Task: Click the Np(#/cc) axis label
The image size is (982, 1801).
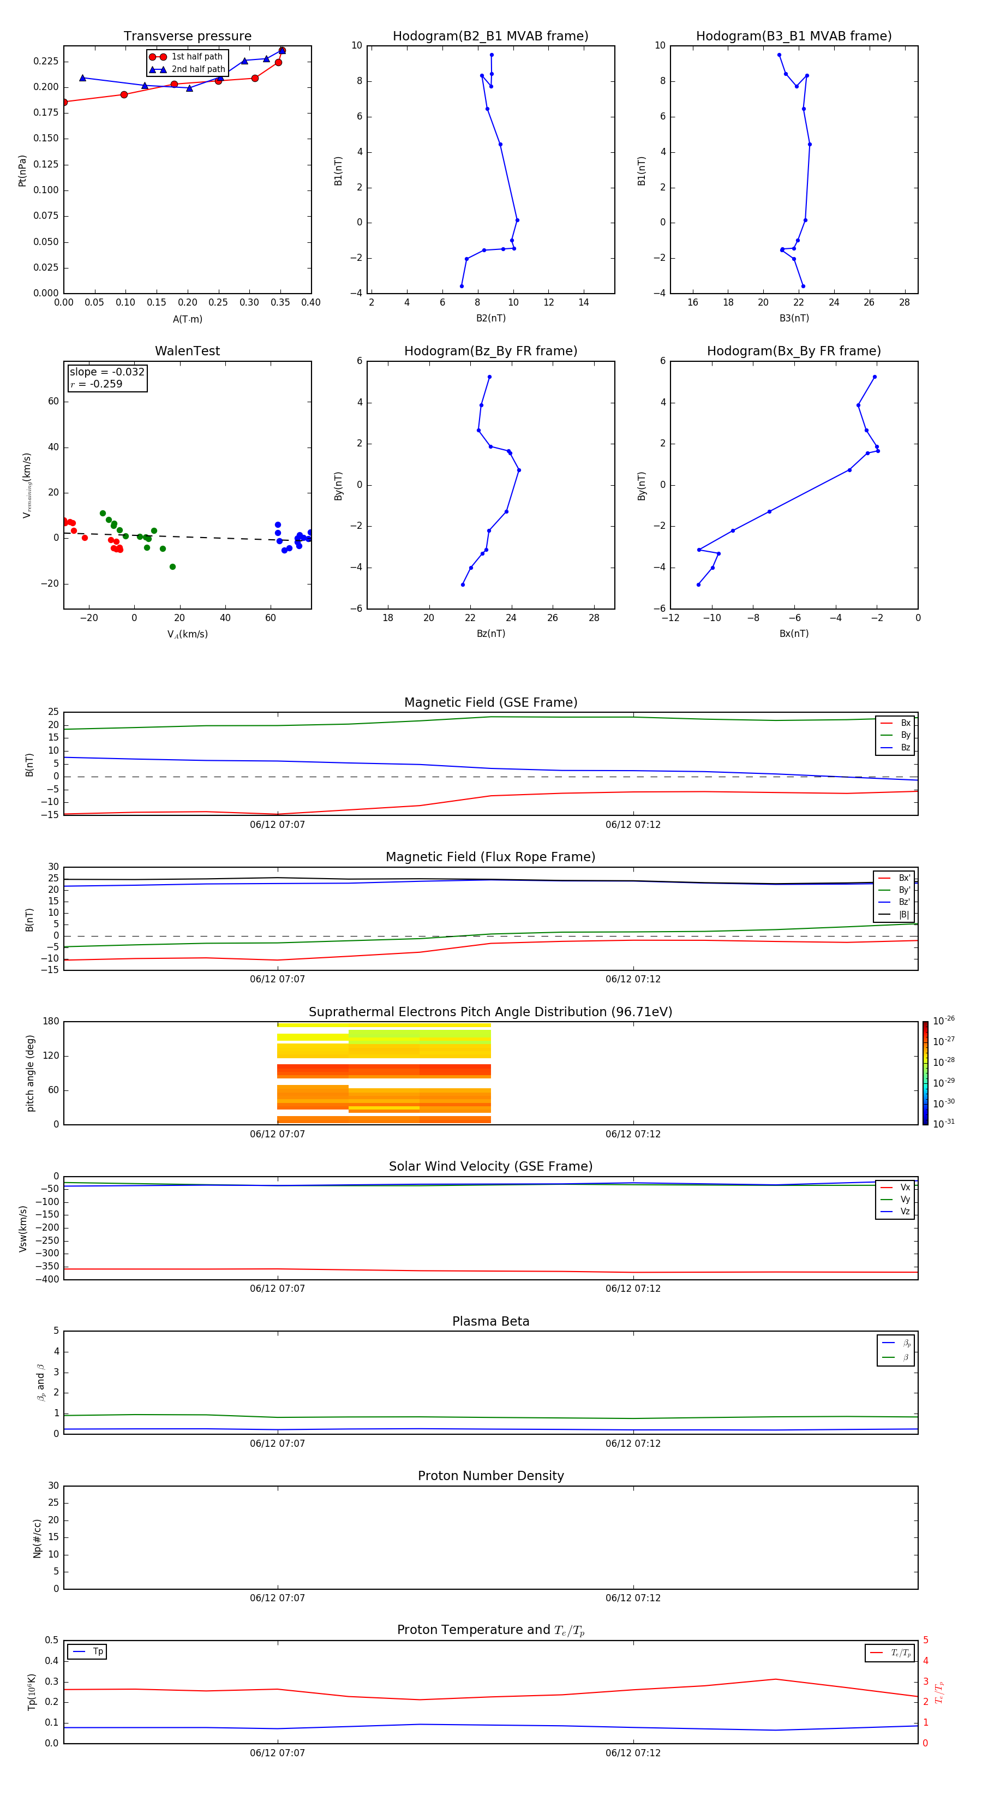Action: pyautogui.click(x=37, y=1538)
